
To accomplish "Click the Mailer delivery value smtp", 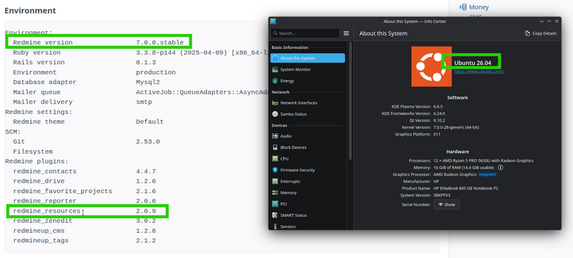I will 144,102.
